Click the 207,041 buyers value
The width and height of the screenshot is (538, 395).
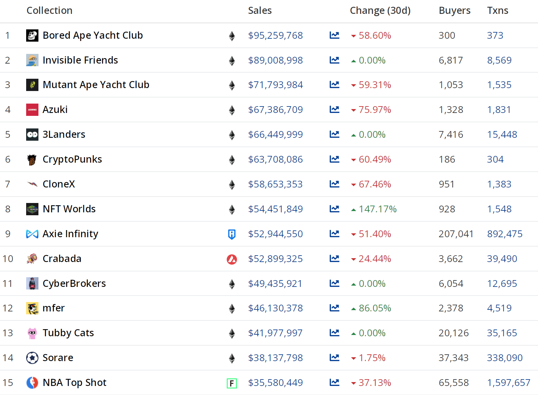456,234
